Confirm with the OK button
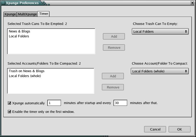Screen dimensions: 196x137 click(x=180, y=129)
